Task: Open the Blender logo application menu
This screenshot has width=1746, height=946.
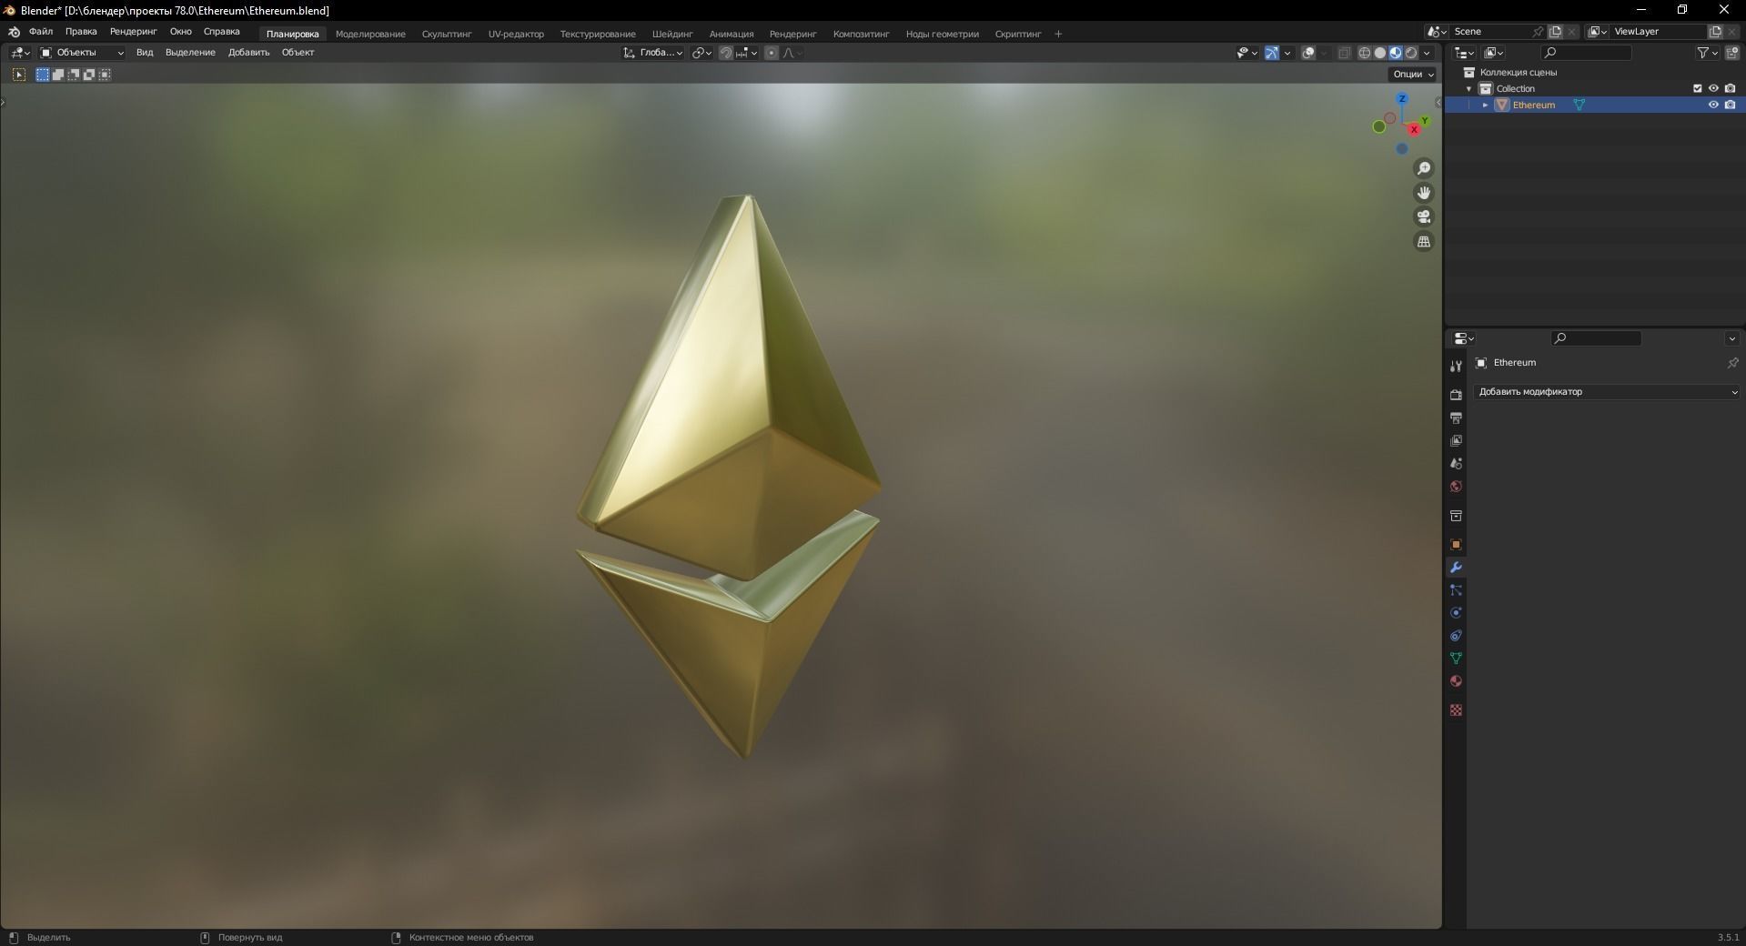Action: point(14,32)
